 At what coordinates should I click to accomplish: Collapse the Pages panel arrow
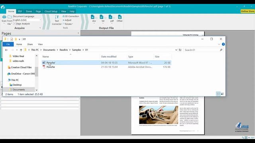(78, 33)
